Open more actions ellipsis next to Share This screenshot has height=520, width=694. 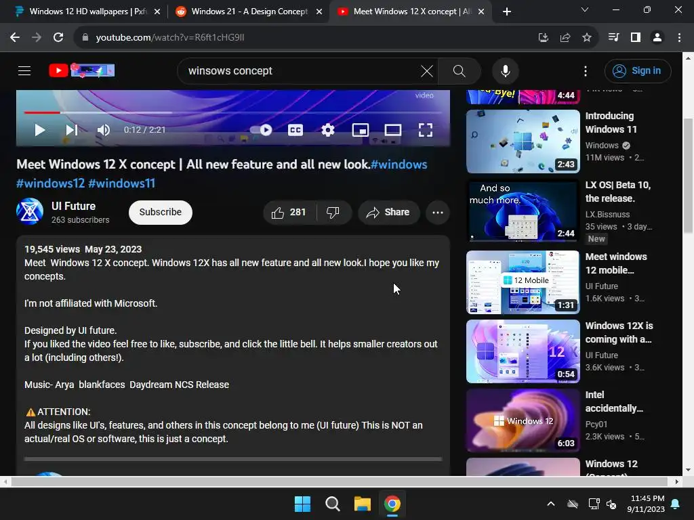438,212
